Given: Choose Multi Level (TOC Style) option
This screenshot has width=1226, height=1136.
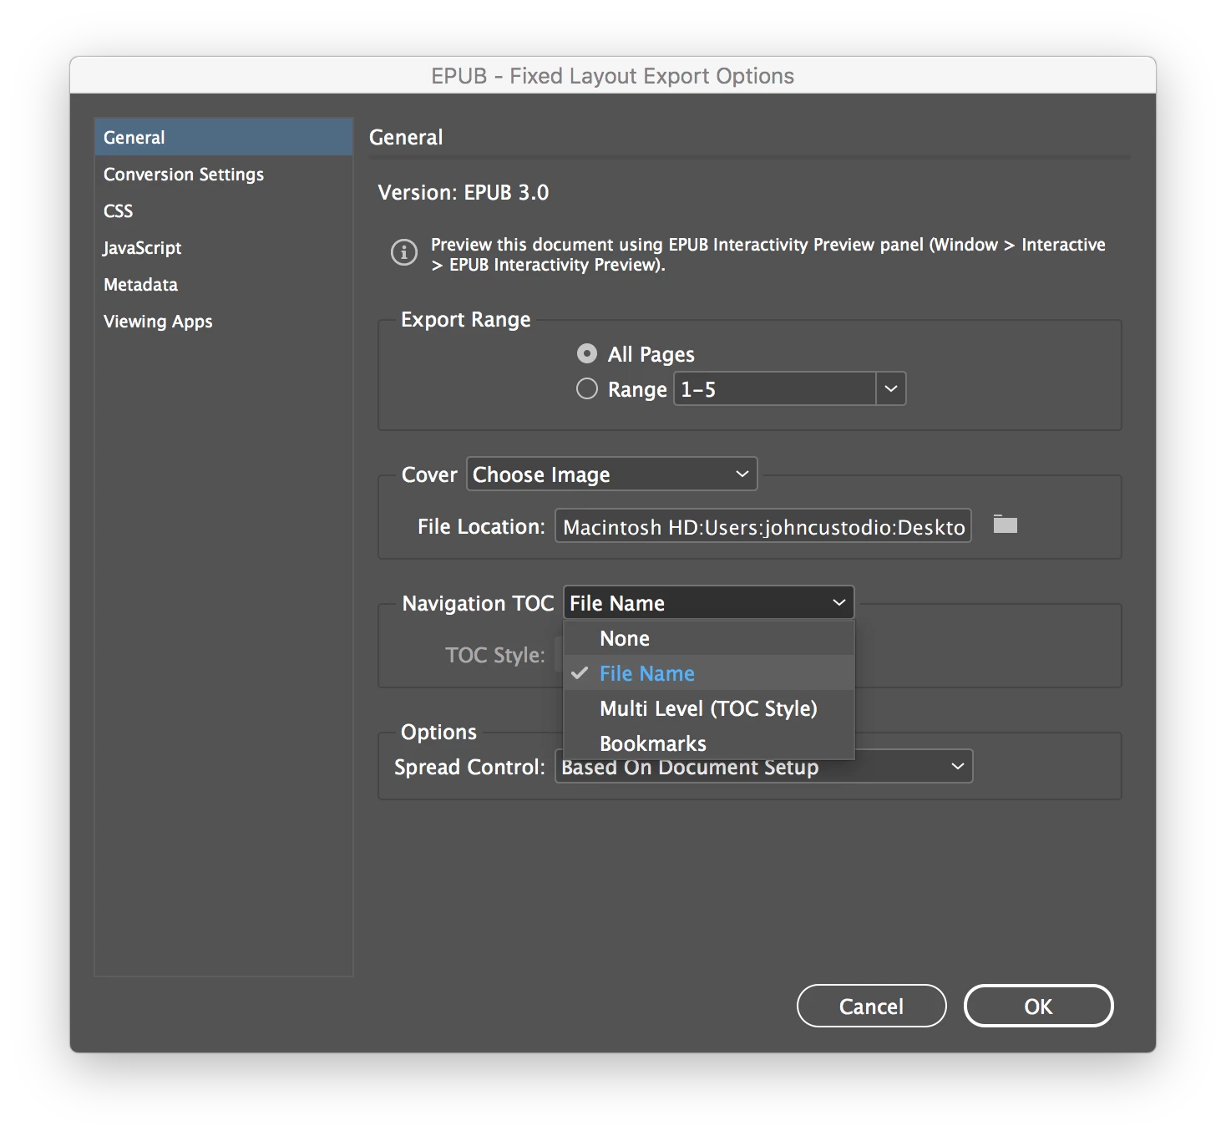Looking at the screenshot, I should click(709, 708).
